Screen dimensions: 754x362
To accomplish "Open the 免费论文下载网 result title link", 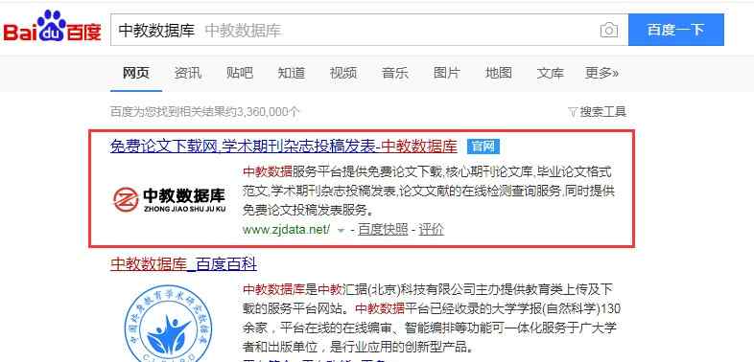I will click(284, 146).
